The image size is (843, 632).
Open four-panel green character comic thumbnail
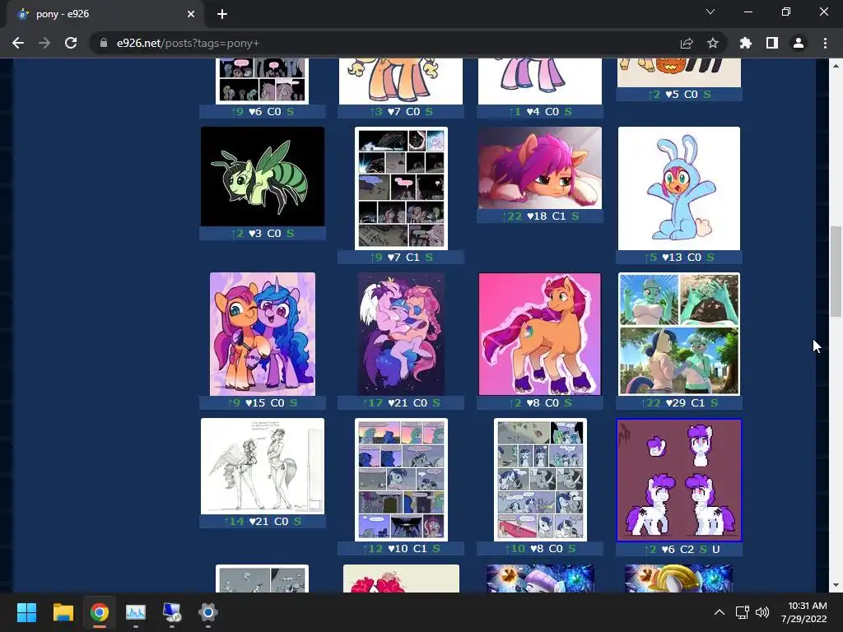click(x=679, y=334)
